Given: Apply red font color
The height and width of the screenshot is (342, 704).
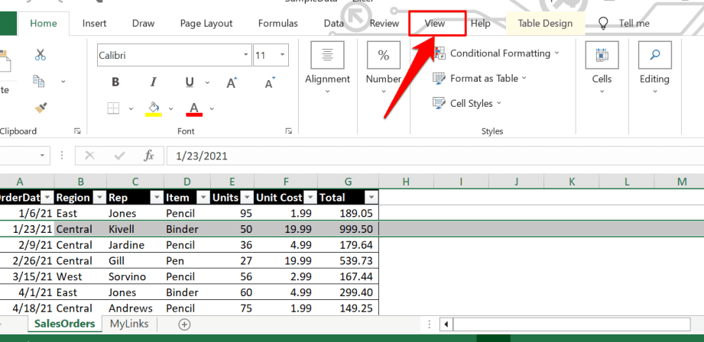Looking at the screenshot, I should coord(194,108).
